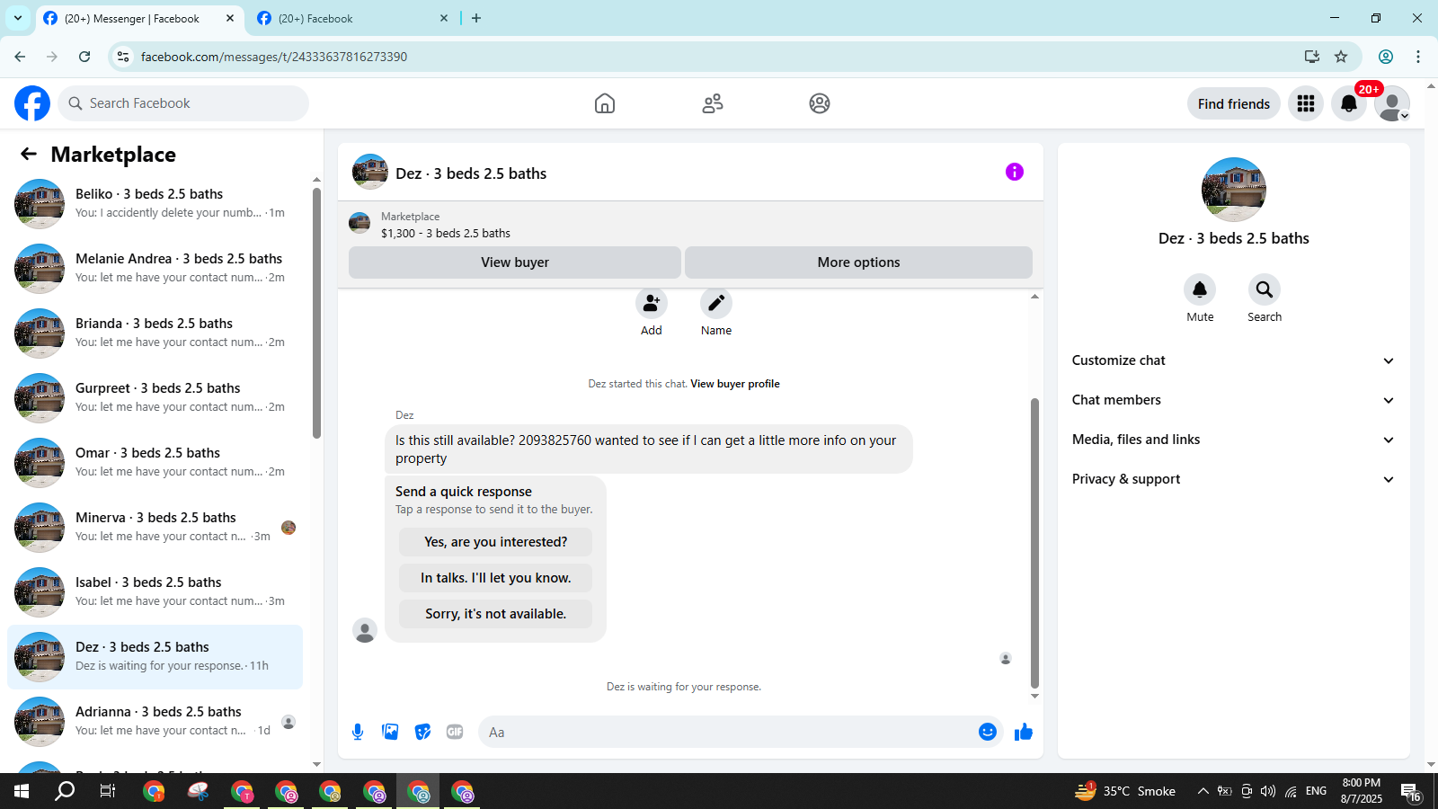The height and width of the screenshot is (809, 1438).
Task: Show hidden system tray icons chevron
Action: point(1203,791)
